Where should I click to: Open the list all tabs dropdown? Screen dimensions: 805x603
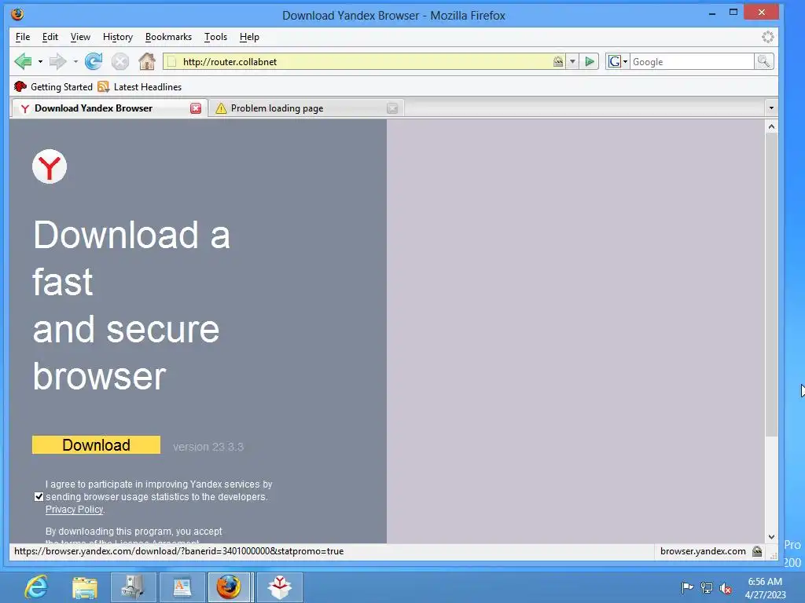click(771, 108)
